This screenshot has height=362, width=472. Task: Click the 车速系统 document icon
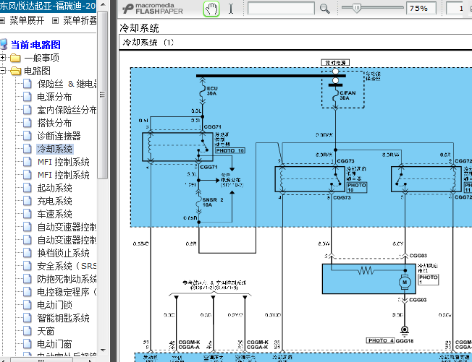click(x=28, y=214)
